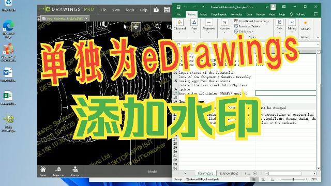This screenshot has width=331, height=186.
Task: Switch to Excel View ribbon tab
Action: pyautogui.click(x=272, y=14)
